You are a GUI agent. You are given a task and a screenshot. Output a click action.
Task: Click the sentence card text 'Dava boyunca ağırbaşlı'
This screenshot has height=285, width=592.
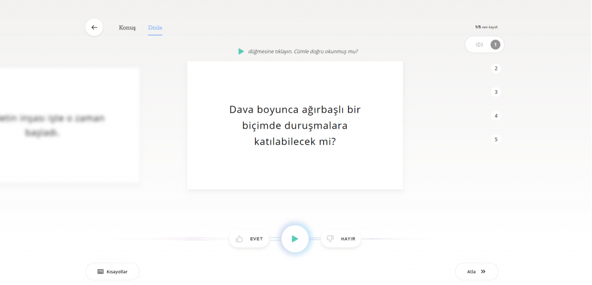(x=286, y=110)
